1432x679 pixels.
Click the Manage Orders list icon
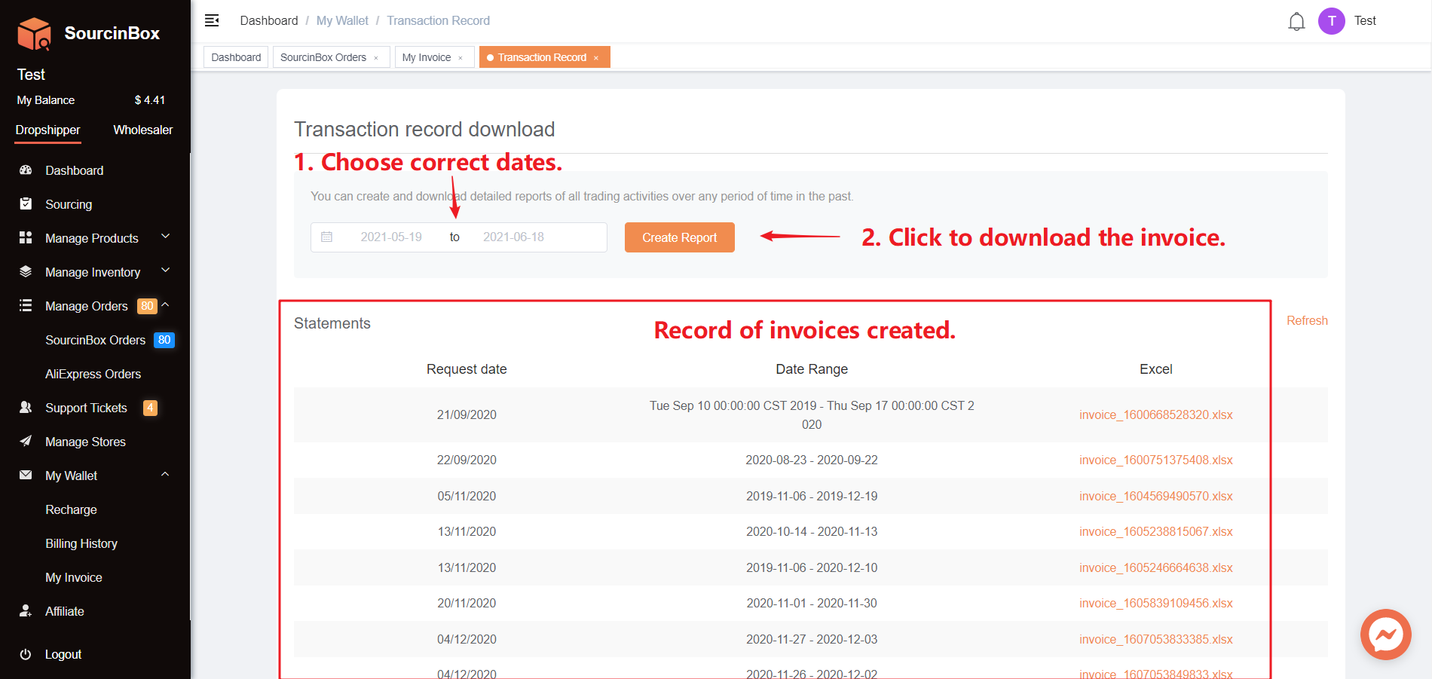coord(26,305)
